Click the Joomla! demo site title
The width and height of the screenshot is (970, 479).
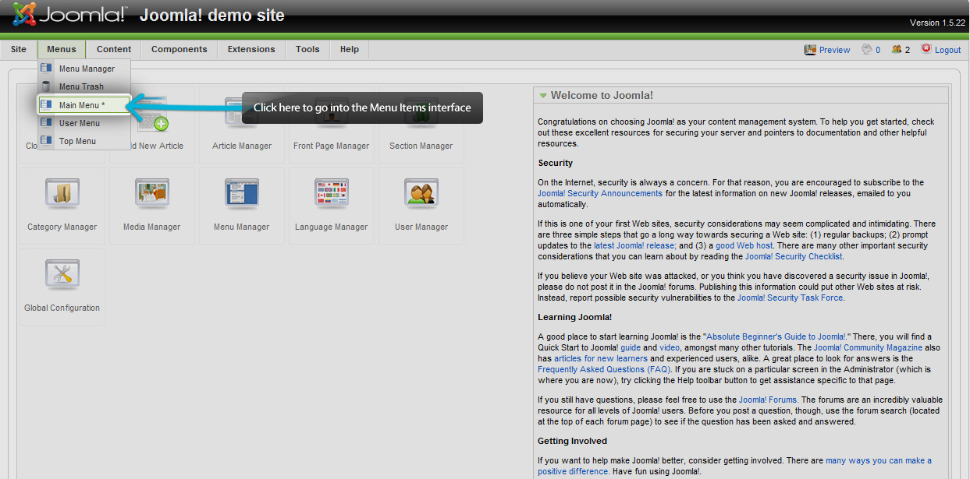212,16
